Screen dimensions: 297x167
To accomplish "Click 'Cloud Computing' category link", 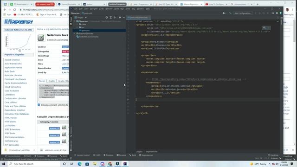I will click(13, 87).
